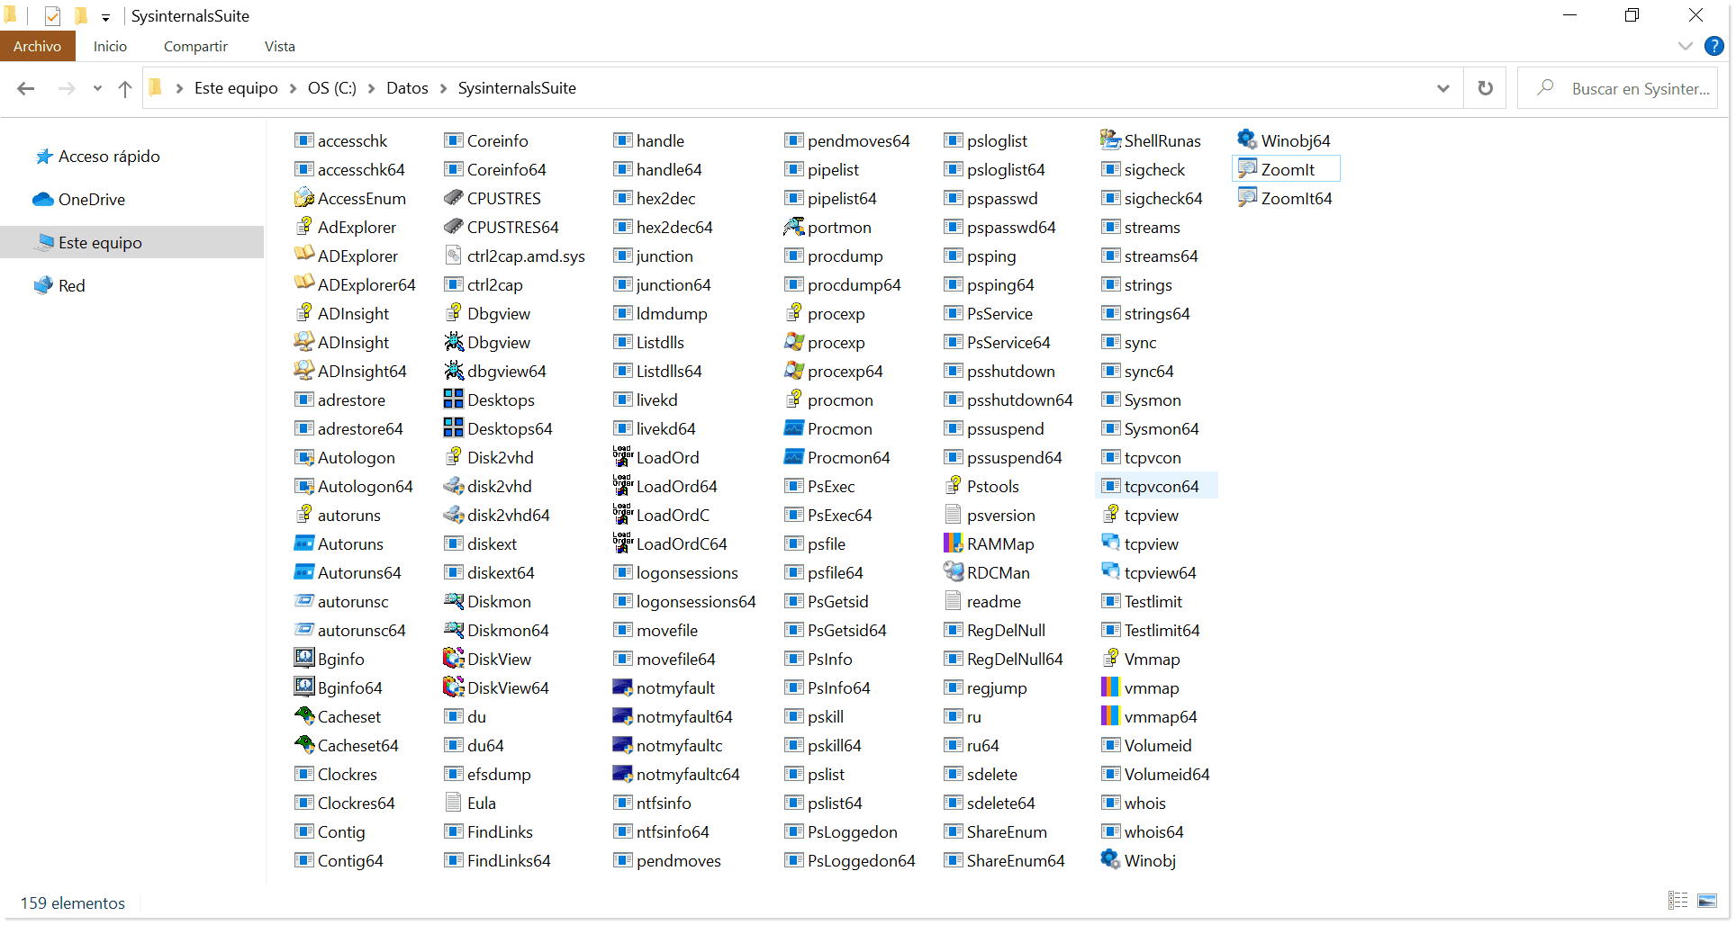Select the Procmon64 application icon
This screenshot has width=1736, height=925.
(x=794, y=457)
